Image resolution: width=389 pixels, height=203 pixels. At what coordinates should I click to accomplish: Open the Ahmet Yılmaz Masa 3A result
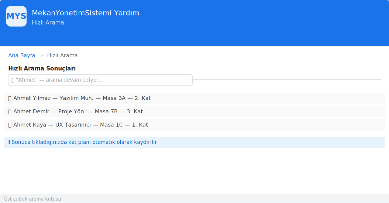[x=194, y=98]
